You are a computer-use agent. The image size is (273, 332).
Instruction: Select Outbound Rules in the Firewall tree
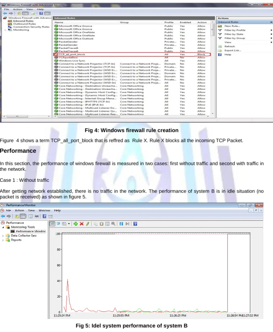click(24, 24)
